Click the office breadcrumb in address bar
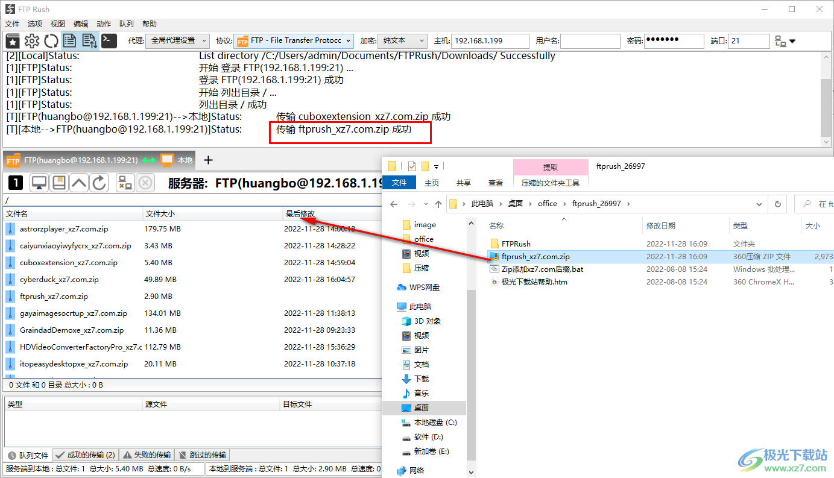 tap(548, 204)
